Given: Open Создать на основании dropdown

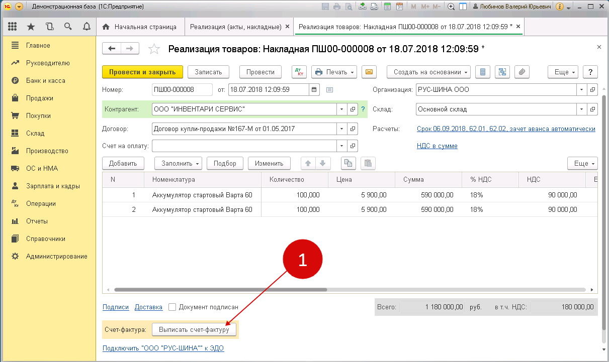Looking at the screenshot, I should point(428,72).
